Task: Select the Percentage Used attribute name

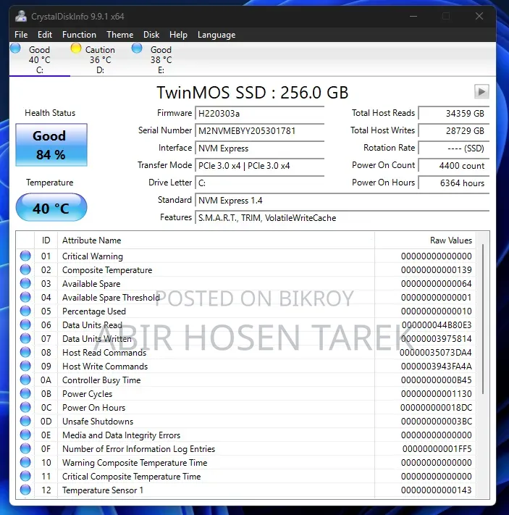Action: coord(94,311)
